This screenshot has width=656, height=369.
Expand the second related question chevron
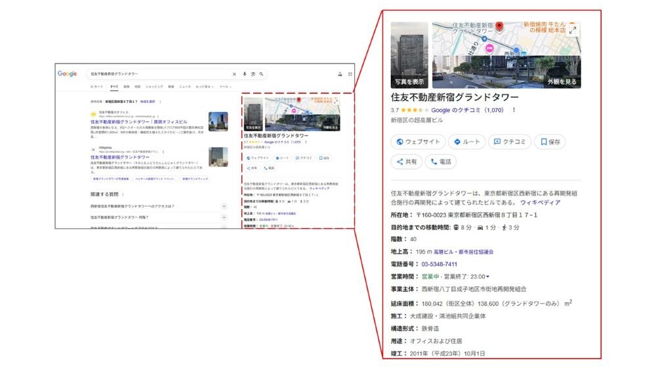pyautogui.click(x=224, y=217)
